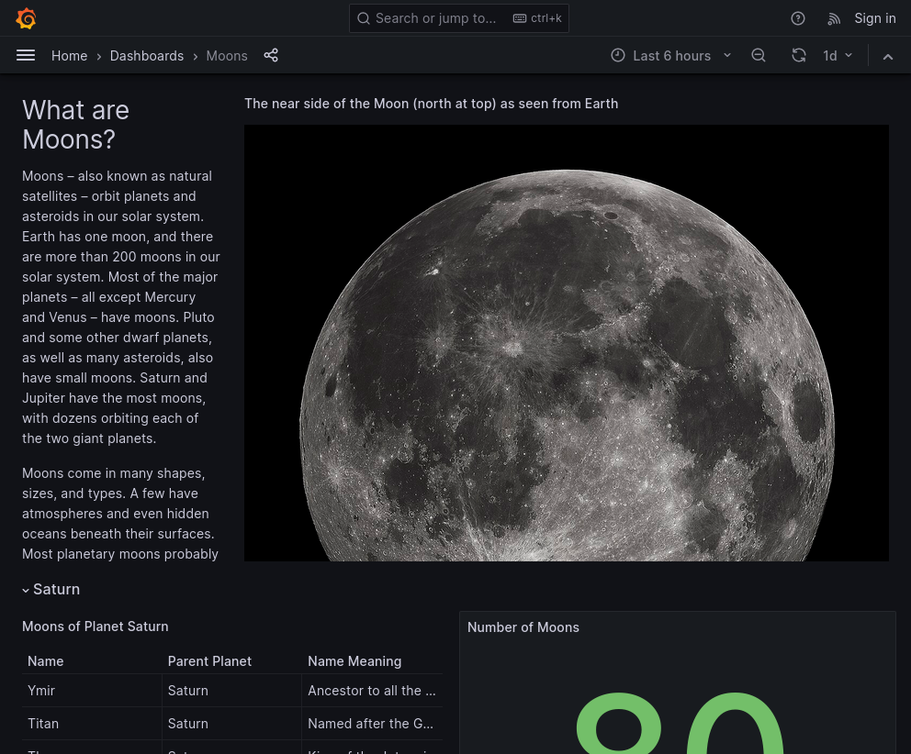Image resolution: width=911 pixels, height=754 pixels.
Task: Click the Sign in link
Action: pos(874,18)
